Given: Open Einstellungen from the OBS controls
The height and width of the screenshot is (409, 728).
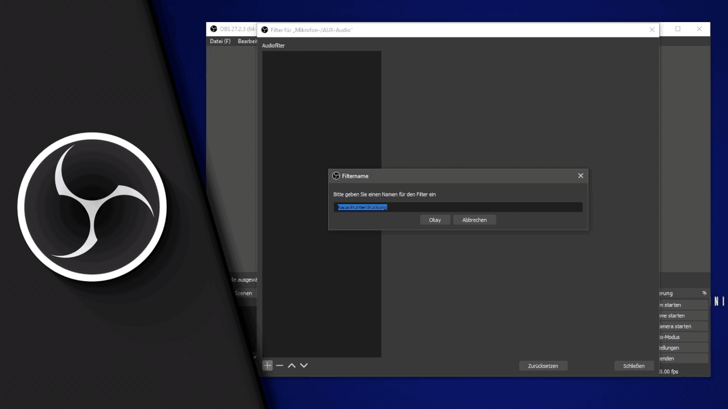Looking at the screenshot, I should (x=684, y=348).
